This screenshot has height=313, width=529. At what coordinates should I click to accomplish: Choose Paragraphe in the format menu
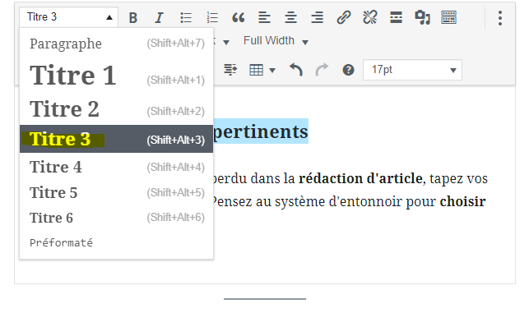tap(116, 44)
